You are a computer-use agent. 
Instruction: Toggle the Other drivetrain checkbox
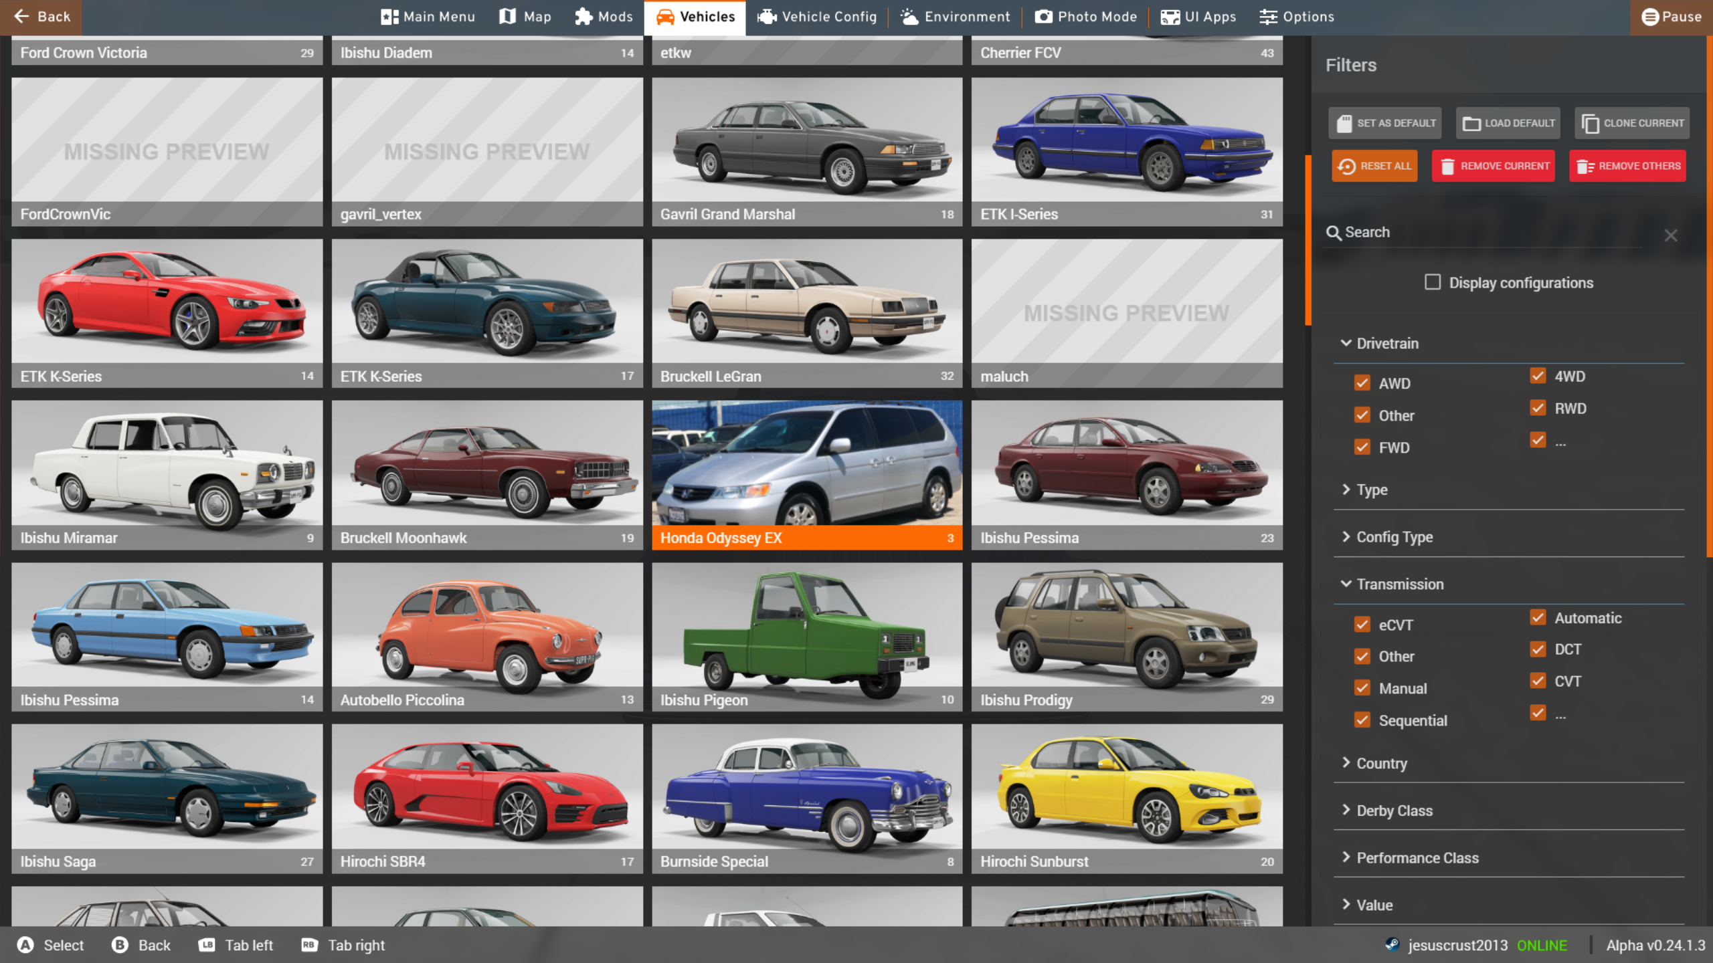click(x=1362, y=415)
